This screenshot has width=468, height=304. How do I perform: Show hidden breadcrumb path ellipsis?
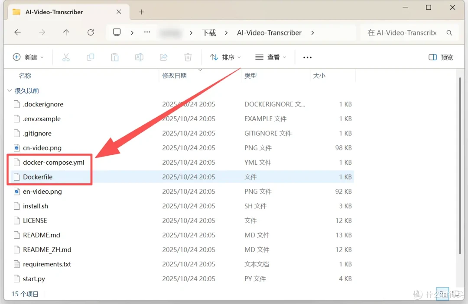tap(147, 32)
